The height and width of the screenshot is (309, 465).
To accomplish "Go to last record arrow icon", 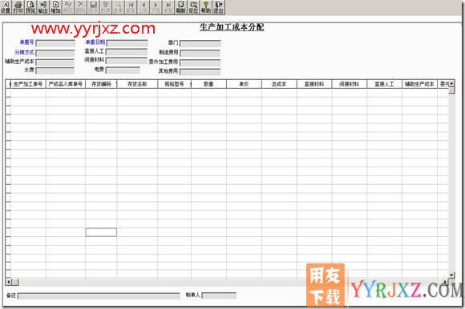I will click(x=168, y=7).
